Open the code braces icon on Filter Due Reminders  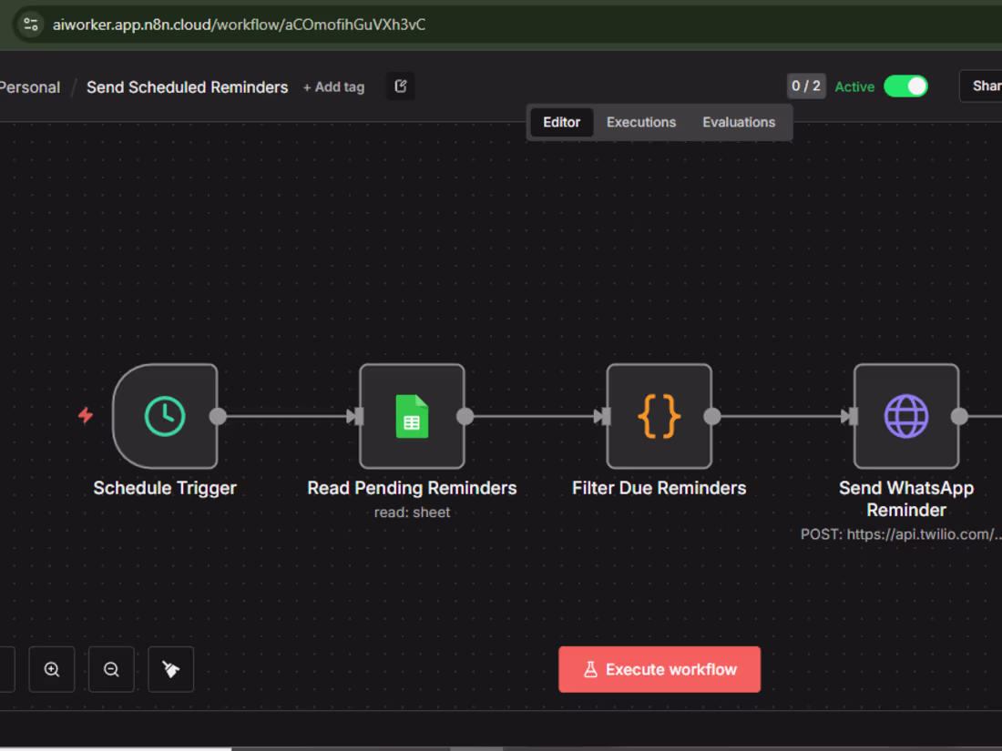(659, 416)
